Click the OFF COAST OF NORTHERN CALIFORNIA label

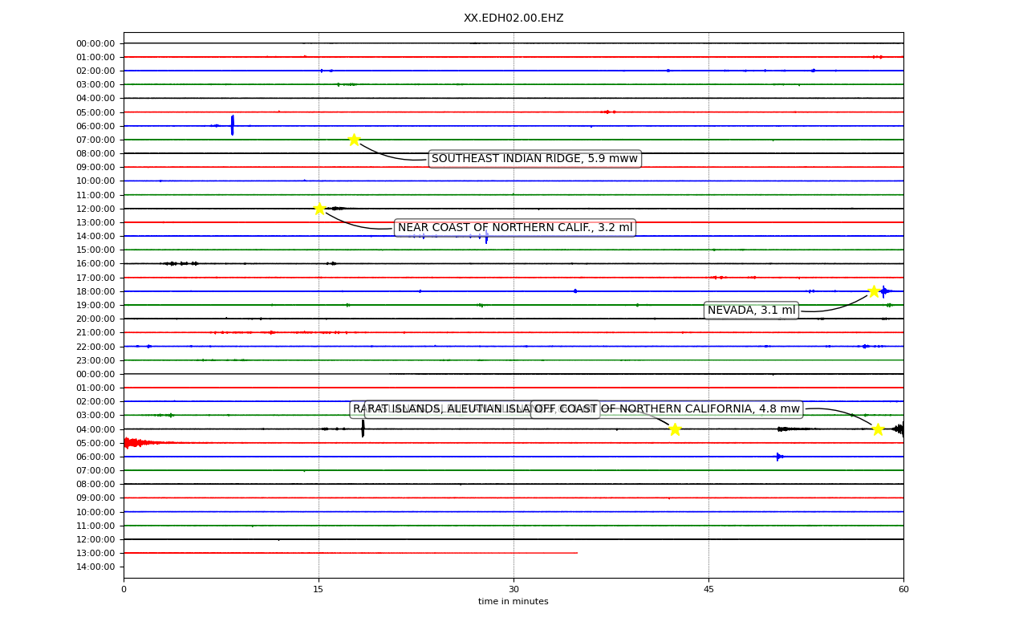(x=667, y=409)
